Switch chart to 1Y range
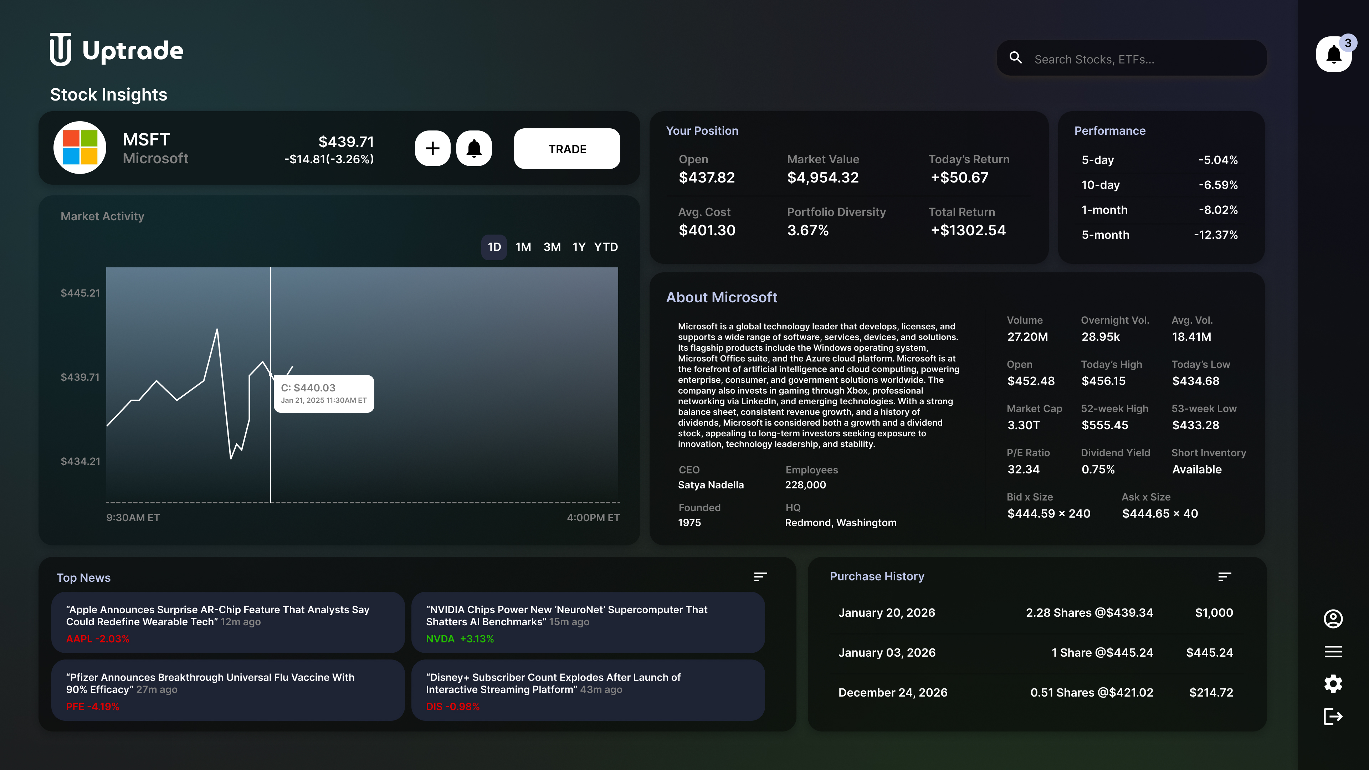 [x=579, y=247]
